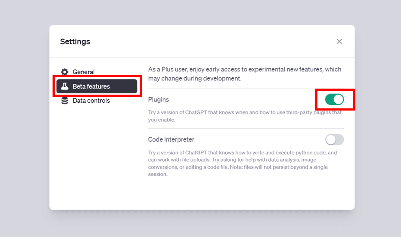Click the Settings dialog title
The width and height of the screenshot is (401, 237).
pos(75,41)
